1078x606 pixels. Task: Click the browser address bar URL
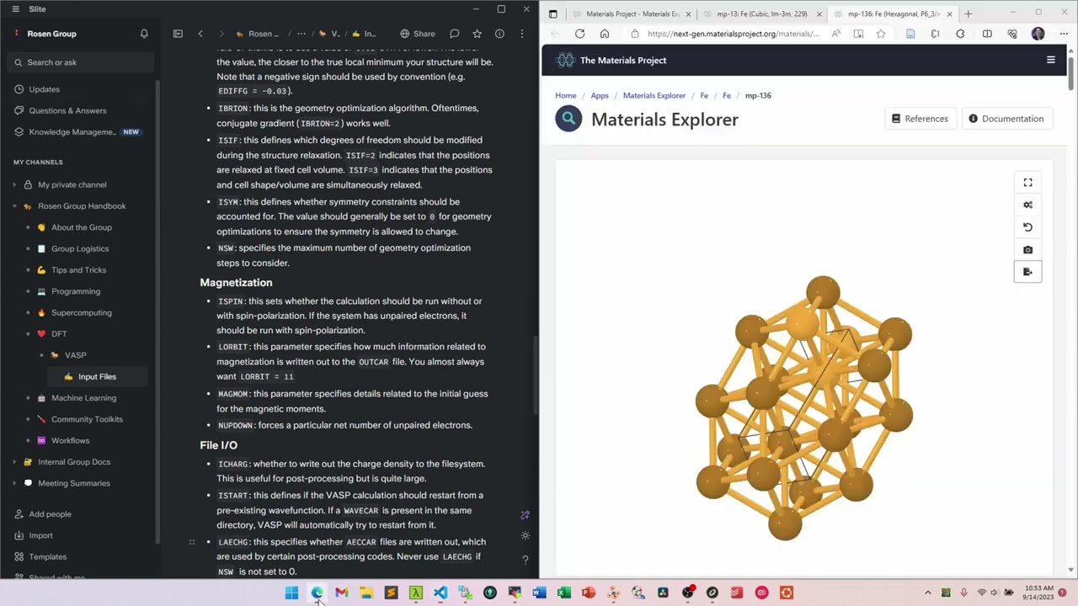pos(733,34)
